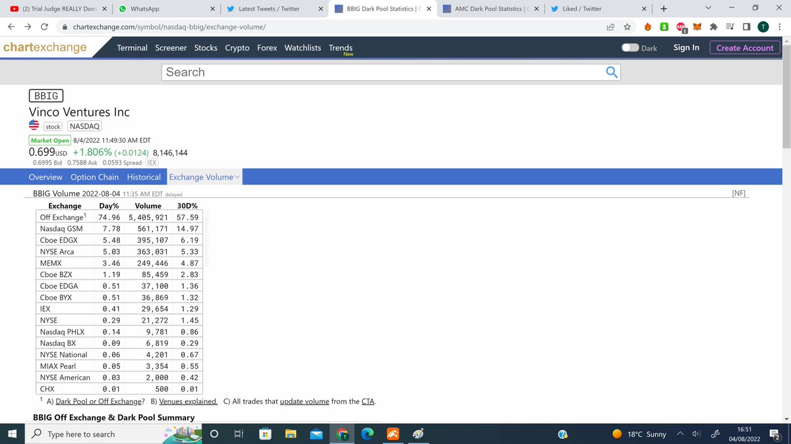Bookmark page with star icon
This screenshot has height=444, width=791.
(626, 27)
